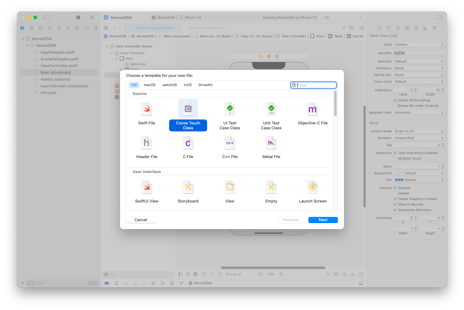Open the Size inspector ruler icon
The image size is (464, 310).
(425, 28)
